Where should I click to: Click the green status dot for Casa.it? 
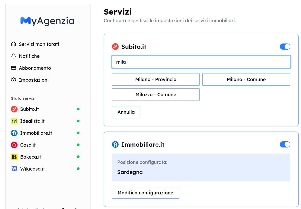click(78, 145)
